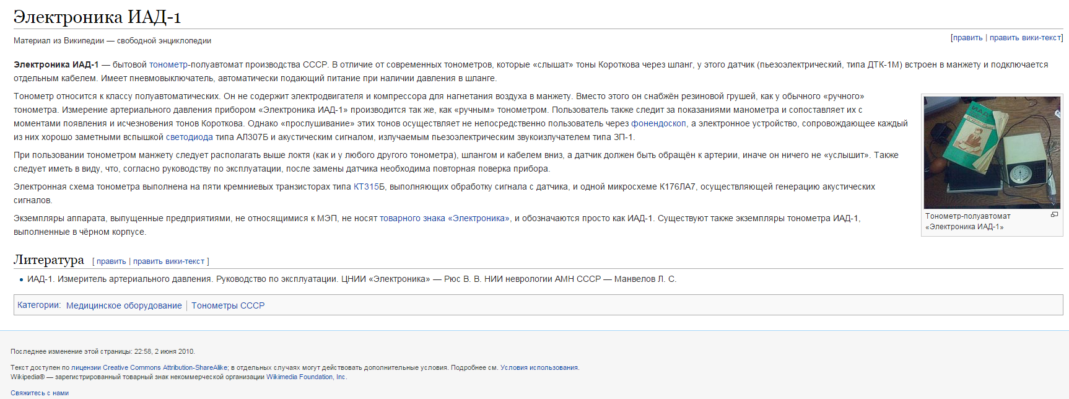The height and width of the screenshot is (399, 1069).
Task: Open the «светодиода» link
Action: click(x=189, y=137)
